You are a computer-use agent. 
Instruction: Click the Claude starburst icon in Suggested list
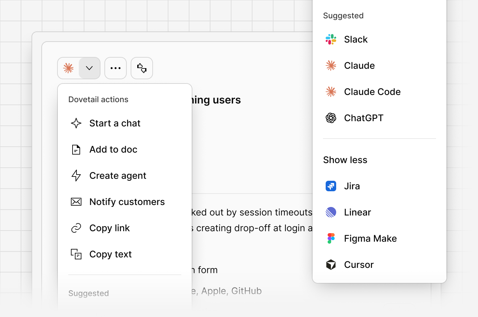pyautogui.click(x=331, y=65)
